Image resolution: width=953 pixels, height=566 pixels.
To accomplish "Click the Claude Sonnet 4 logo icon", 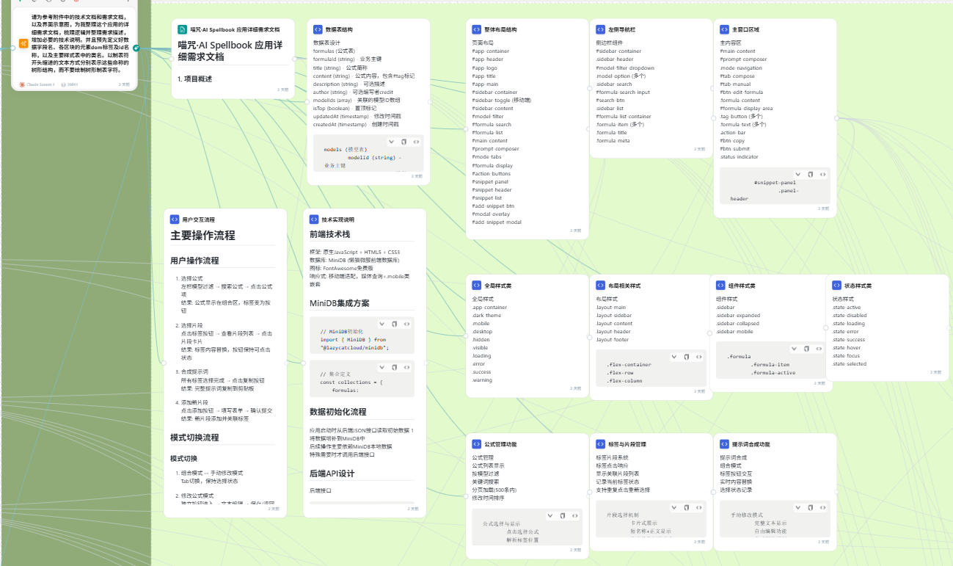I will point(22,84).
